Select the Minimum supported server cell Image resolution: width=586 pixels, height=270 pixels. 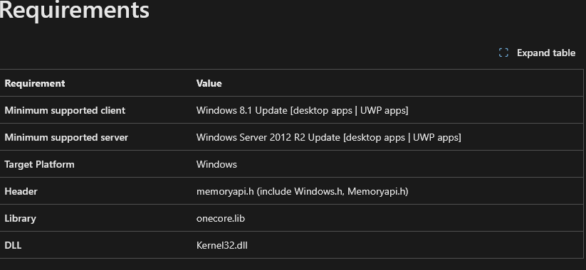point(66,137)
